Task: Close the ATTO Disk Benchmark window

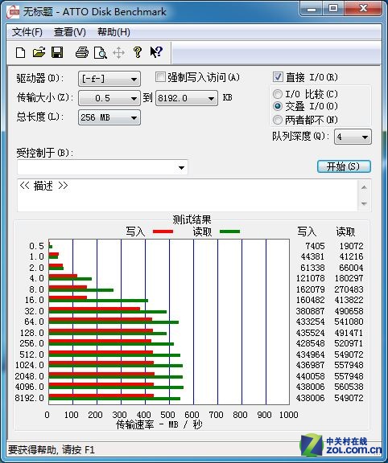Action: coord(363,8)
